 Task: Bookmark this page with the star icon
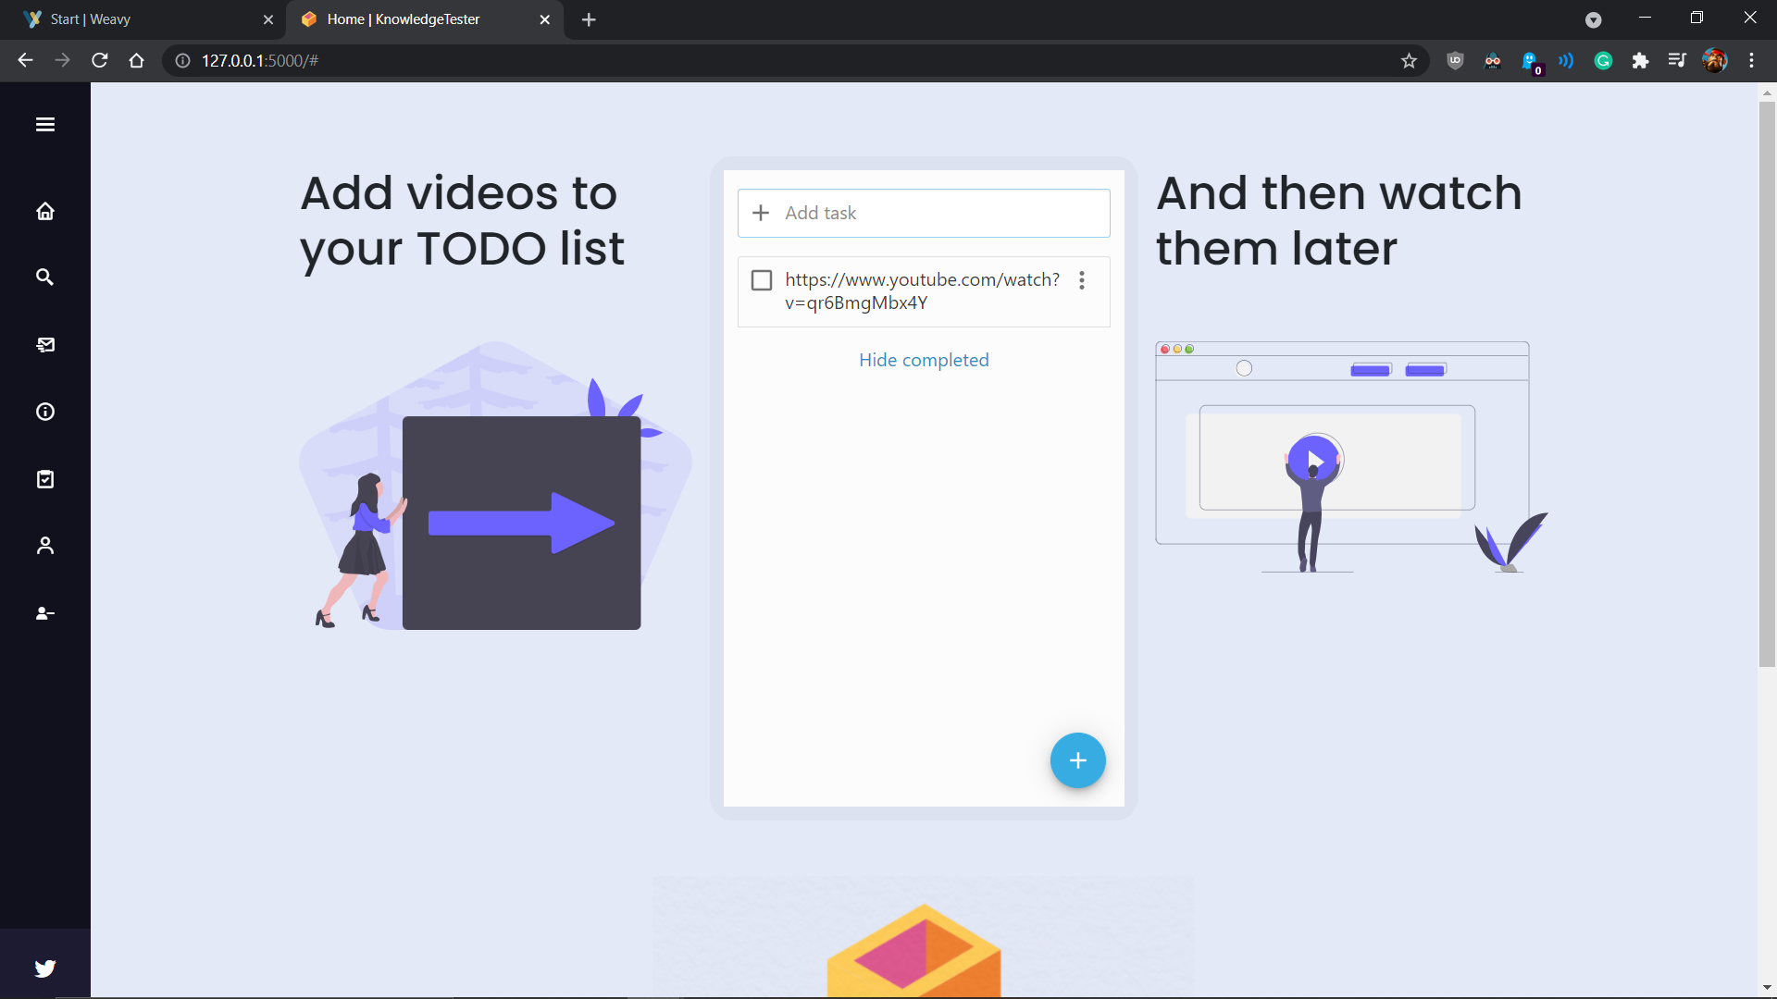pos(1409,61)
